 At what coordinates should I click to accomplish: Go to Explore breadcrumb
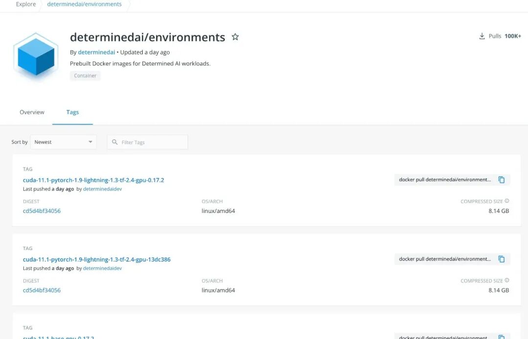pos(26,4)
